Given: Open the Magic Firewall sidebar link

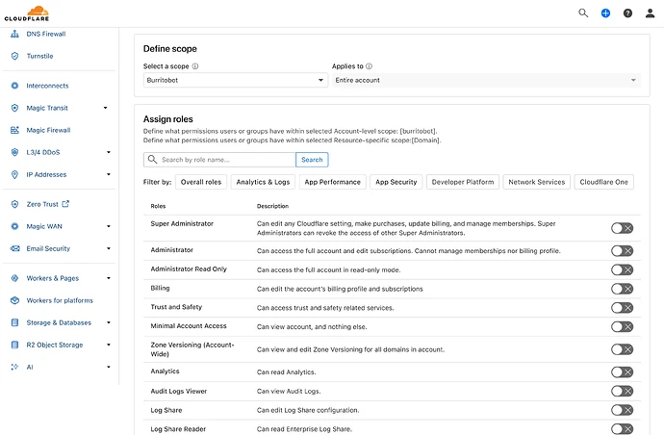Looking at the screenshot, I should pos(48,130).
